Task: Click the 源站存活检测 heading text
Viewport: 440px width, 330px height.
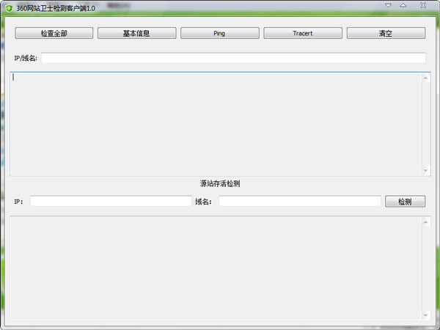Action: pyautogui.click(x=220, y=183)
